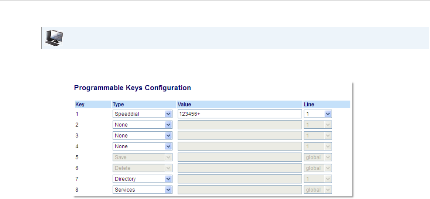Click the Value field for key 4
The image size is (430, 199).
pyautogui.click(x=239, y=146)
